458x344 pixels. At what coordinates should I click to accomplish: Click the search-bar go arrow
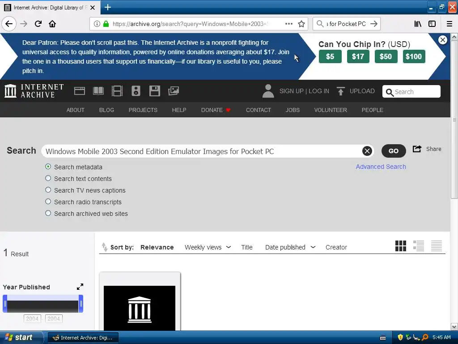[373, 24]
